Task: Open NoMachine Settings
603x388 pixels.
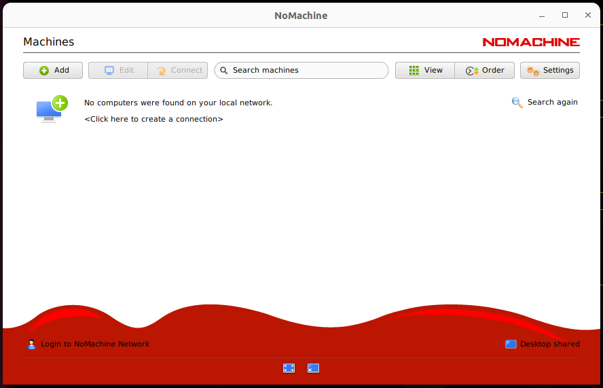Action: tap(550, 70)
